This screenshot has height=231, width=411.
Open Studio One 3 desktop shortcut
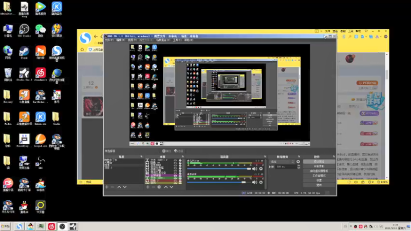click(x=24, y=74)
